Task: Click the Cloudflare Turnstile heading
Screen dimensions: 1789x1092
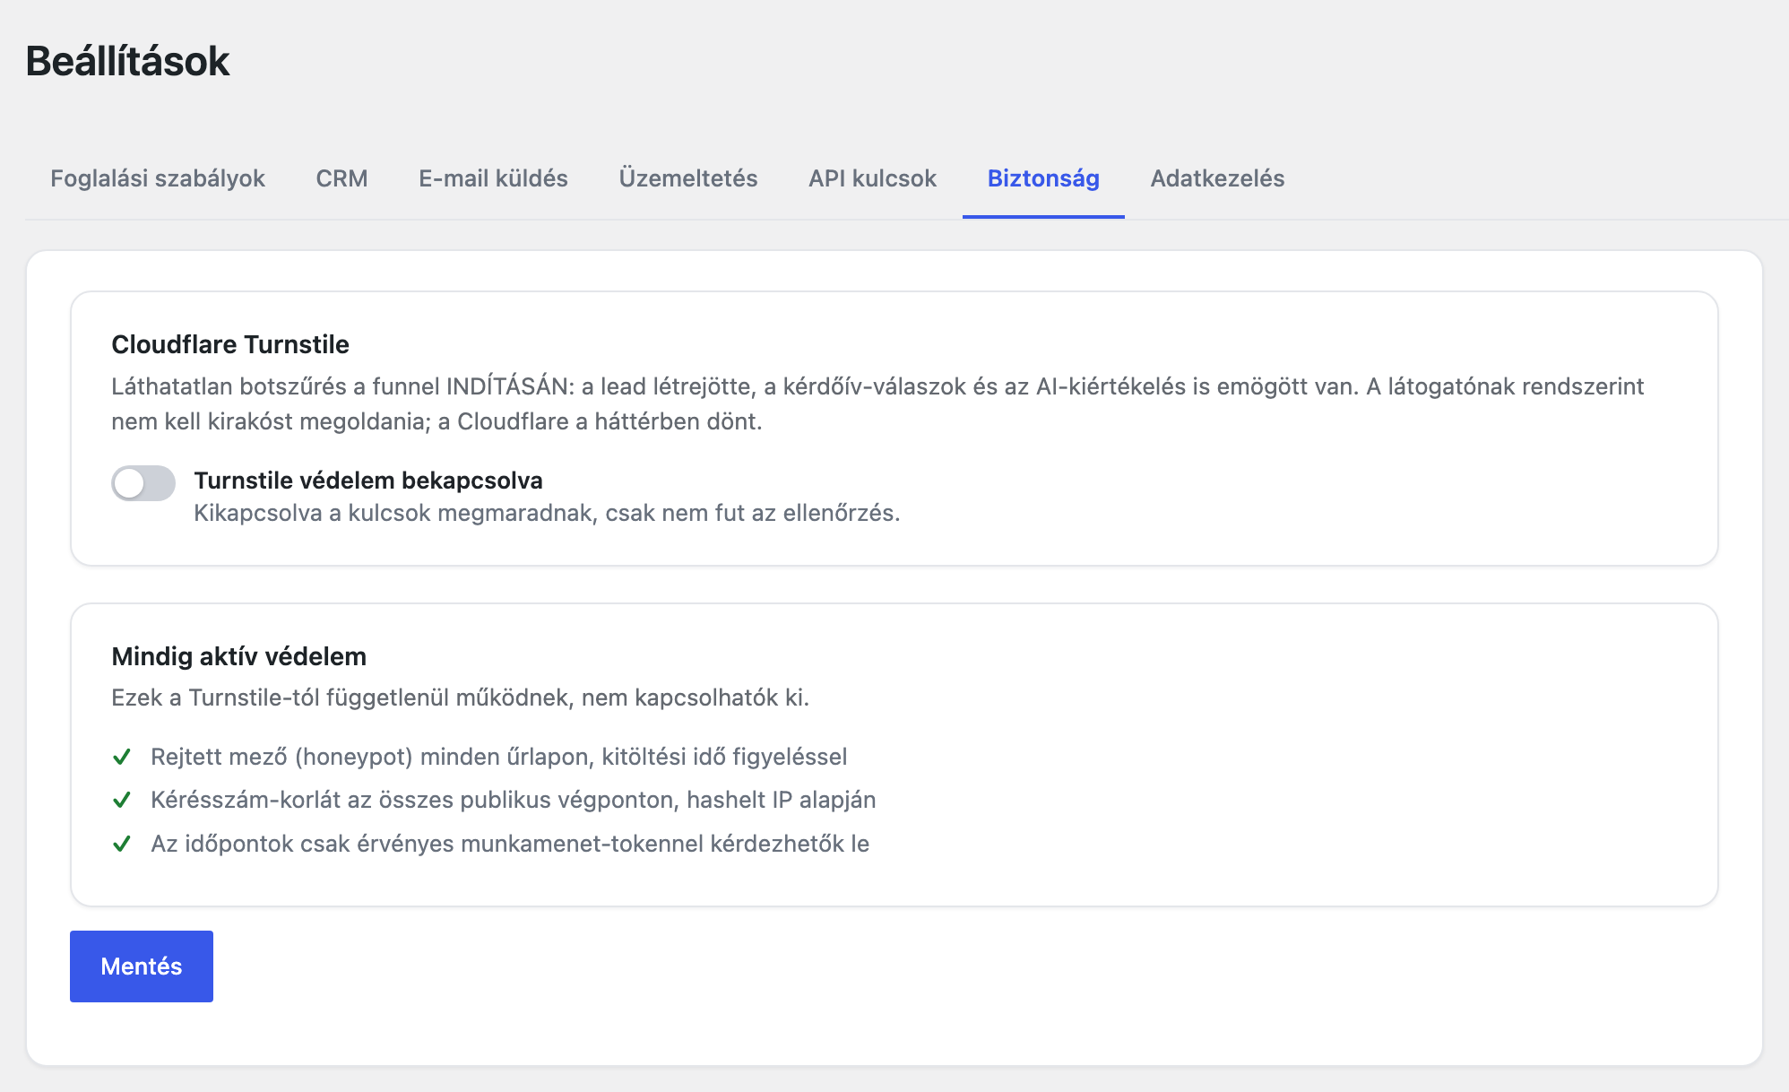Action: tap(230, 344)
